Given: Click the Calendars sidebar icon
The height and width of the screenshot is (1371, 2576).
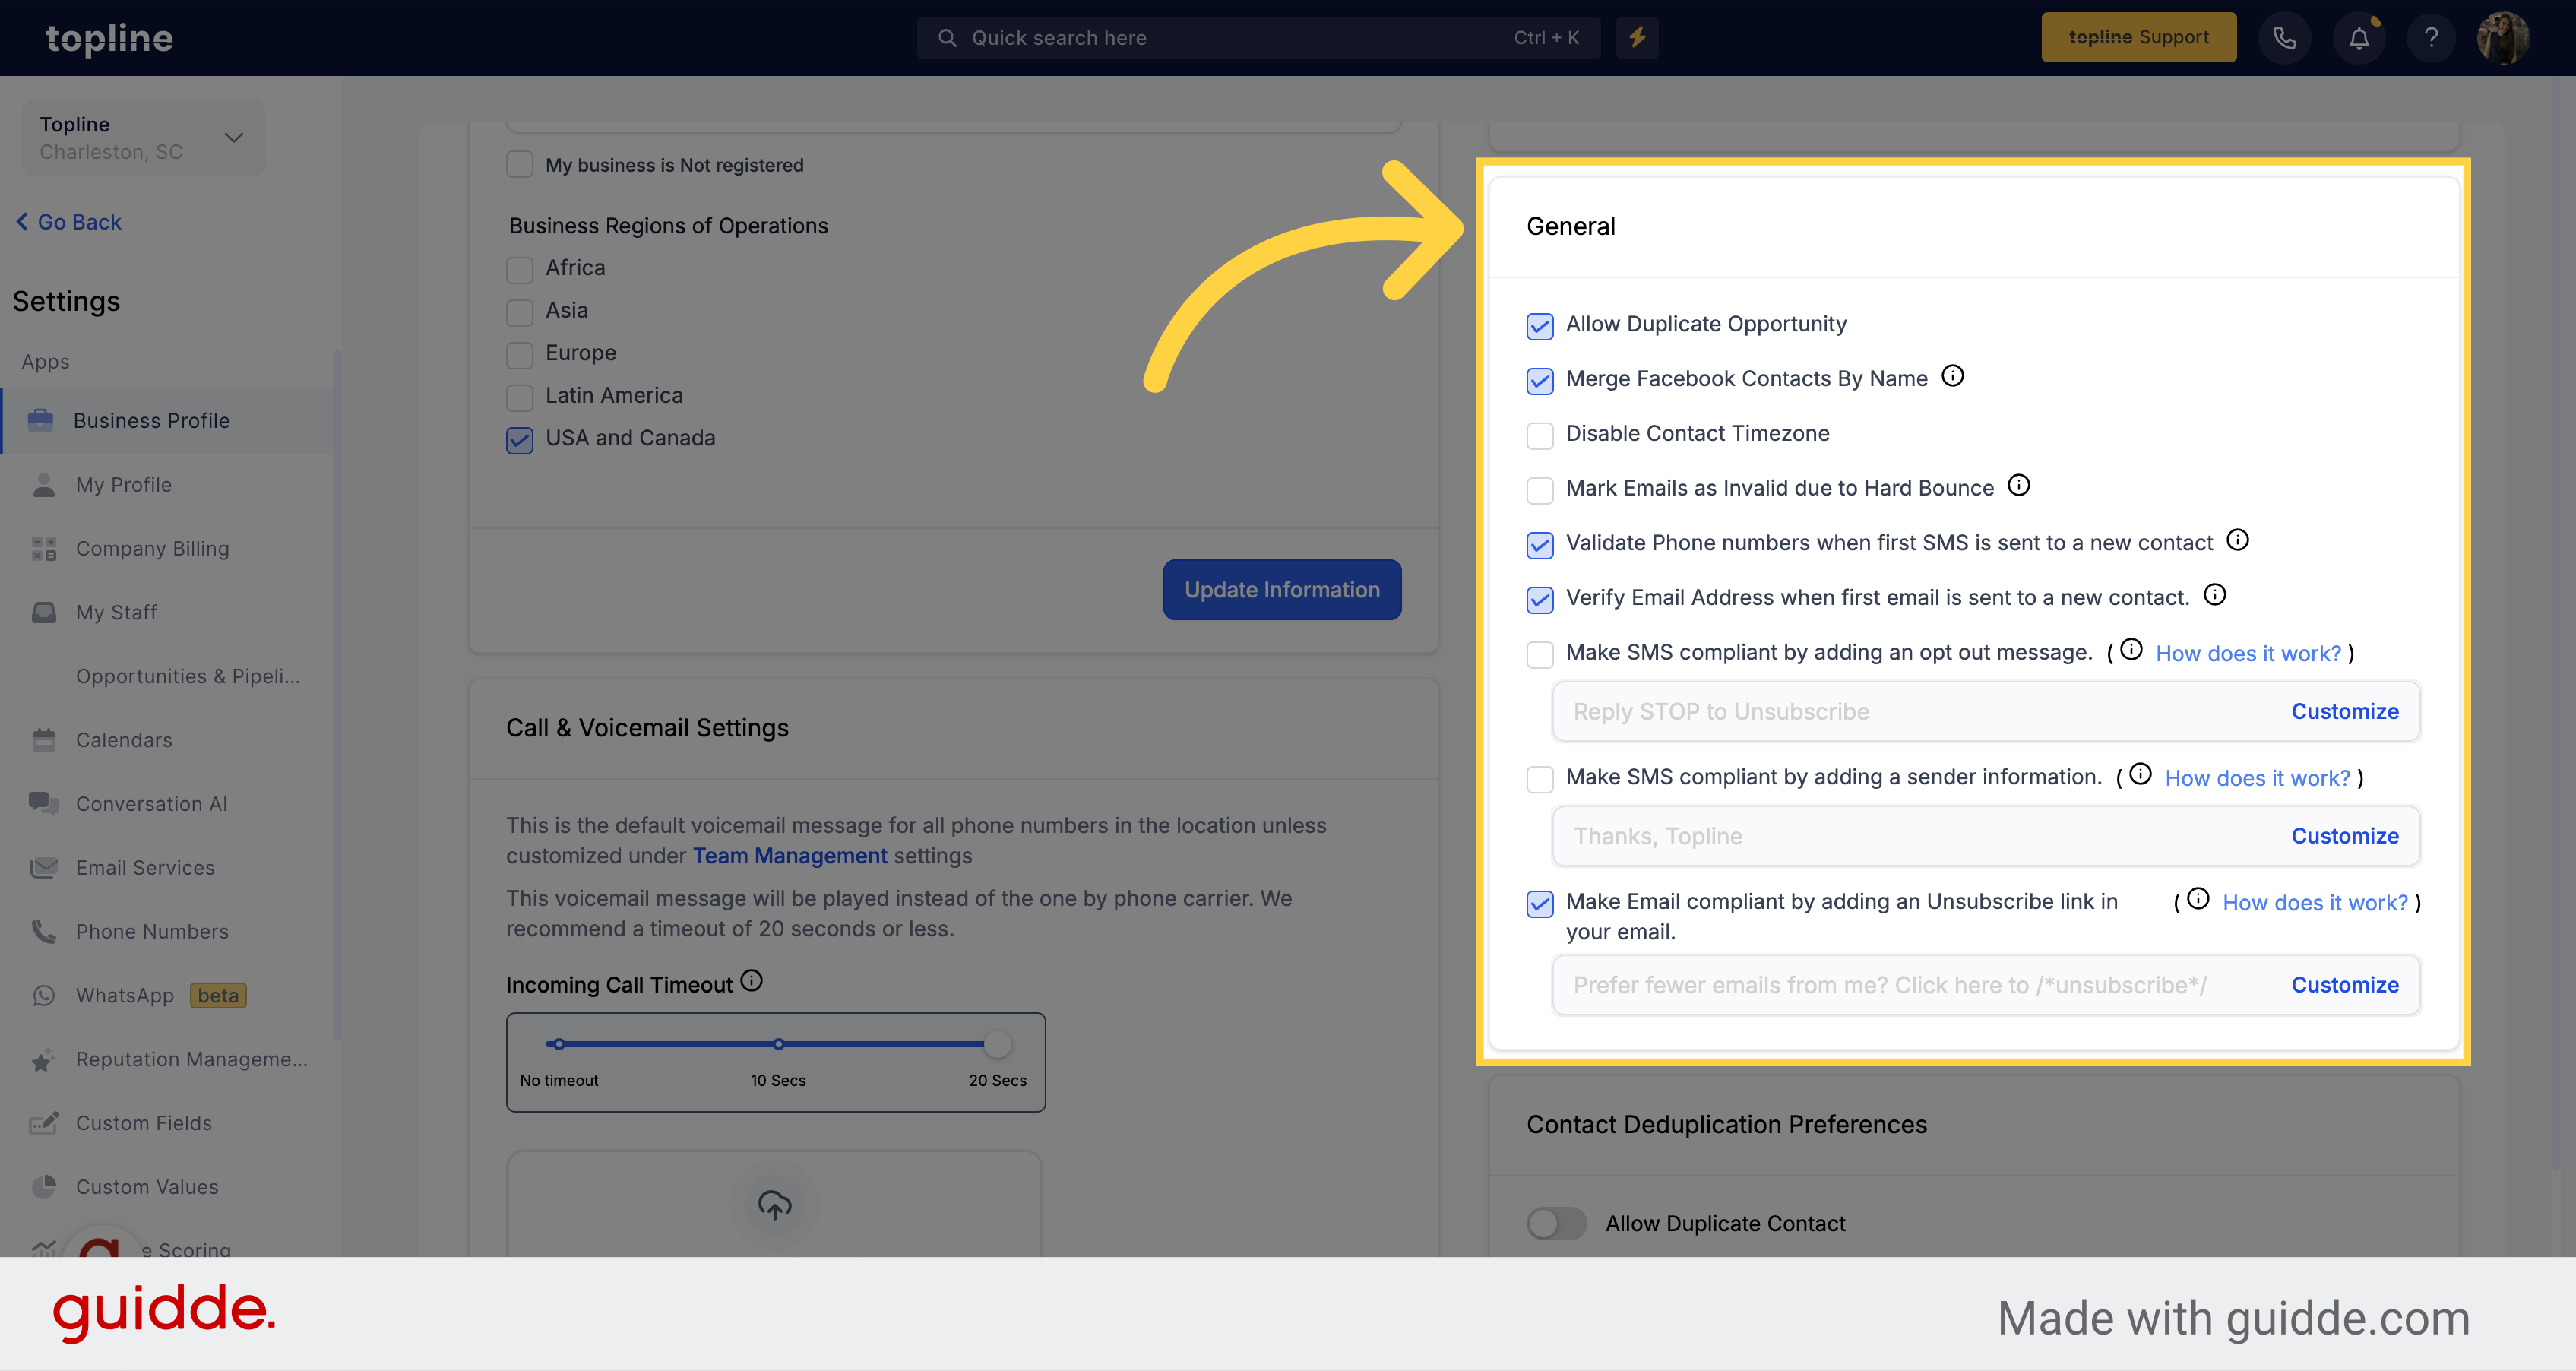Looking at the screenshot, I should coord(44,739).
